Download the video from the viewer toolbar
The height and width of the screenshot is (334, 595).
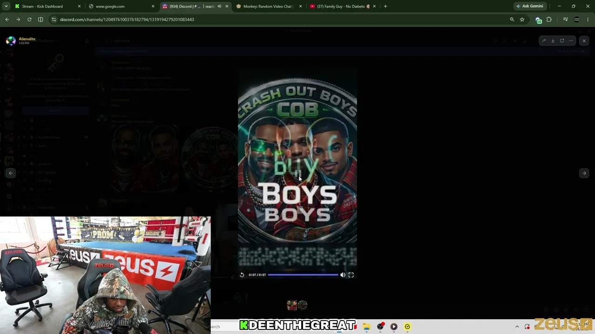(553, 41)
